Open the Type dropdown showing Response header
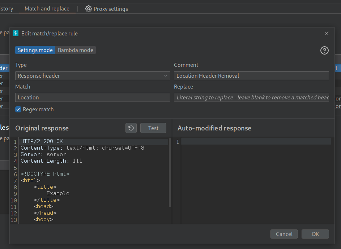The width and height of the screenshot is (341, 249). (x=93, y=76)
